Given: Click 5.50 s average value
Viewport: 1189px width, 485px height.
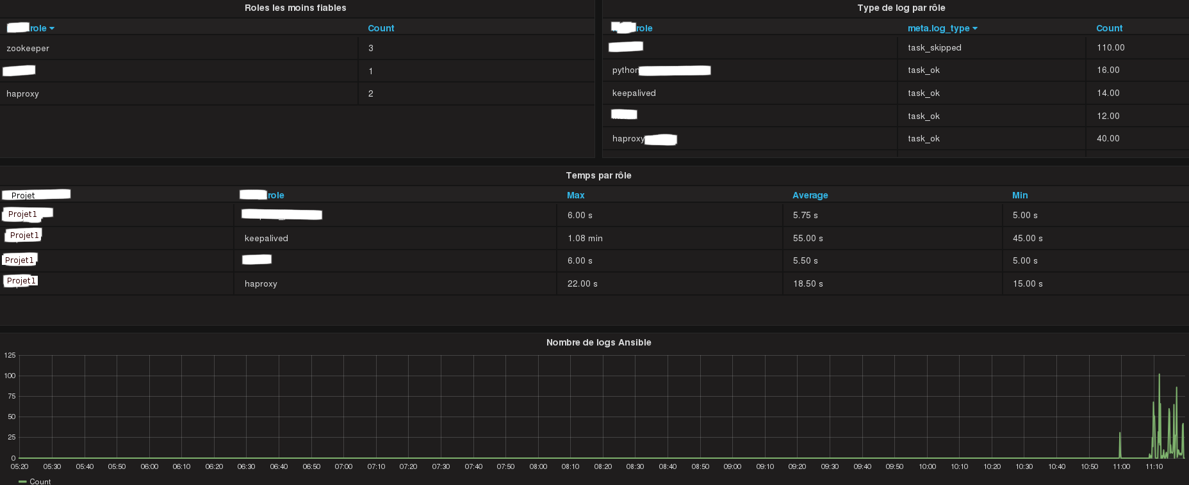Looking at the screenshot, I should tap(805, 260).
